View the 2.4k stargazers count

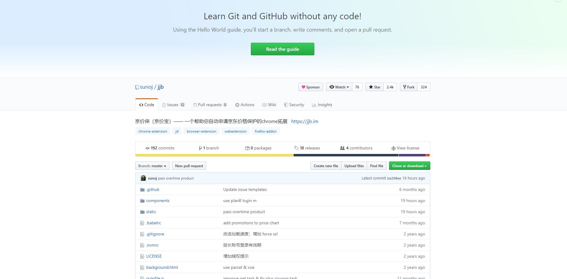(390, 87)
